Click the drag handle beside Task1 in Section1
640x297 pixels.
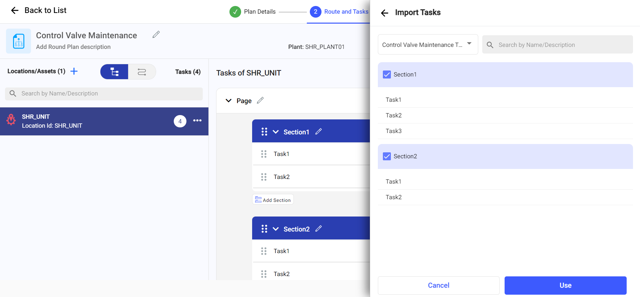click(264, 154)
